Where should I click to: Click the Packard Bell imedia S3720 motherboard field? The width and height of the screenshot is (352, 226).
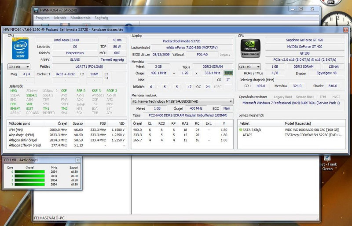point(182,41)
